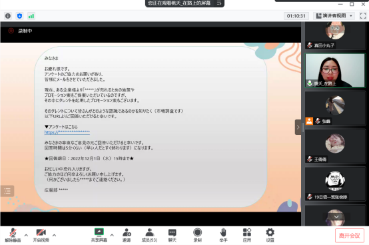Open the 聊天 chat panel
369x245 pixels.
pos(172,235)
